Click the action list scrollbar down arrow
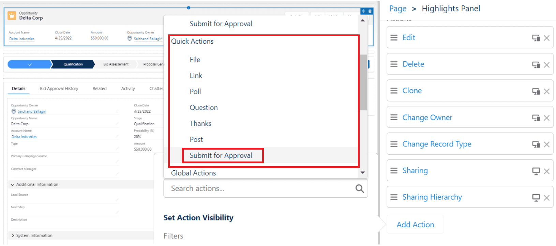The width and height of the screenshot is (556, 246). point(363,173)
